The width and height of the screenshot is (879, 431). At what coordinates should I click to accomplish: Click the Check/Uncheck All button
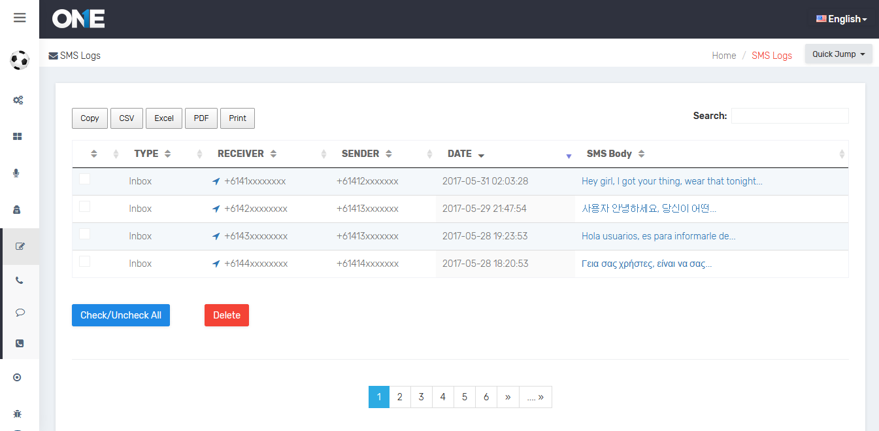pos(121,315)
